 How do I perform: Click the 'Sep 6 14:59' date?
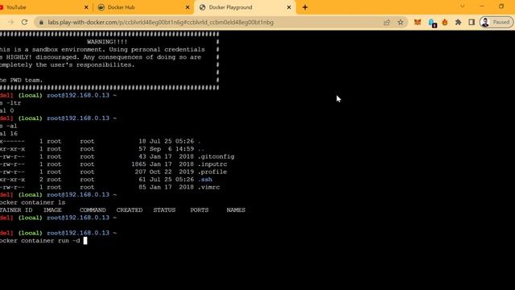tap(171, 149)
